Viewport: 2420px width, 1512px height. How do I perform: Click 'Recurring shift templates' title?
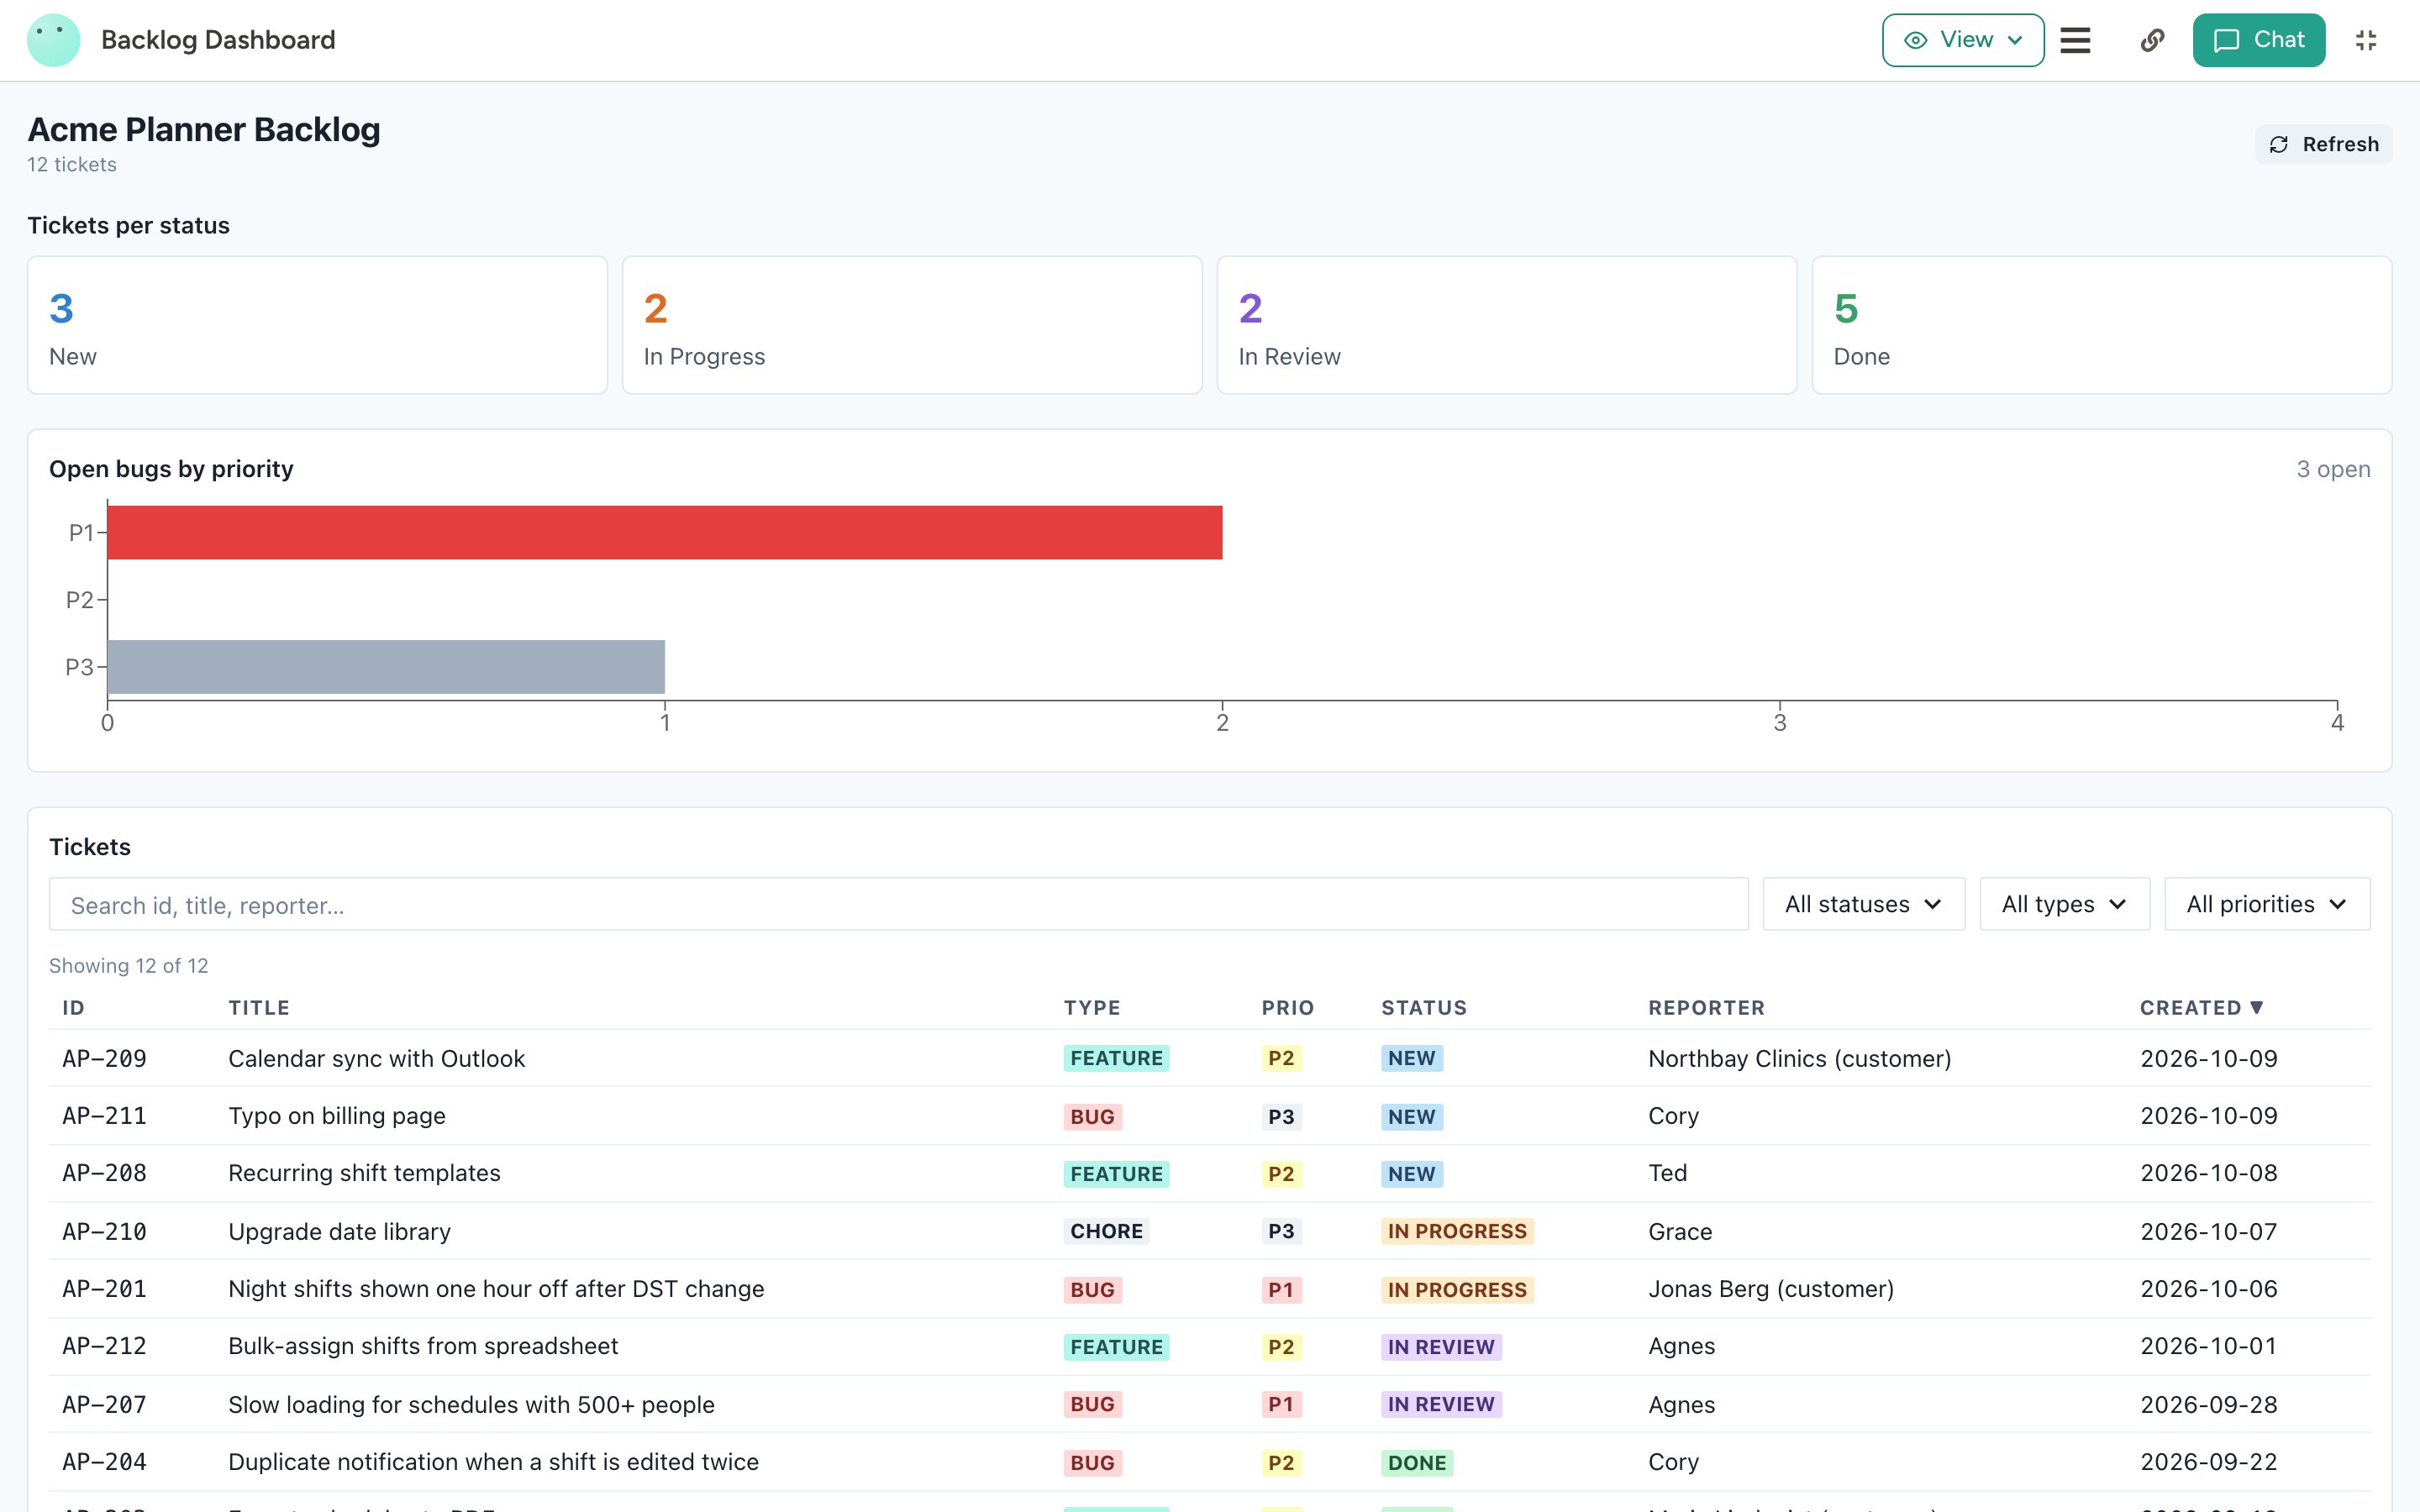pos(364,1173)
